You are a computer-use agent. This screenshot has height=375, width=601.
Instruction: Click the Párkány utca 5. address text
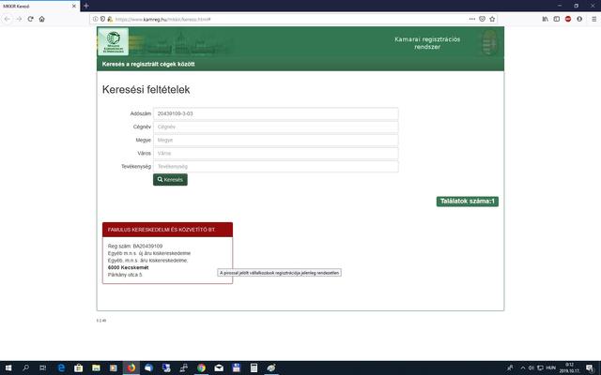(x=125, y=275)
